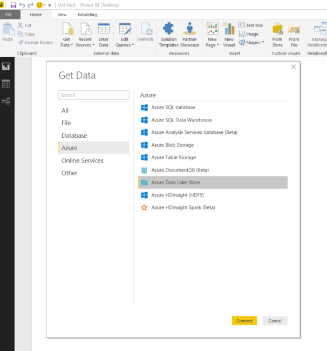Viewport: 327px width, 351px height.
Task: Switch to the Modeling ribbon tab
Action: (x=87, y=15)
